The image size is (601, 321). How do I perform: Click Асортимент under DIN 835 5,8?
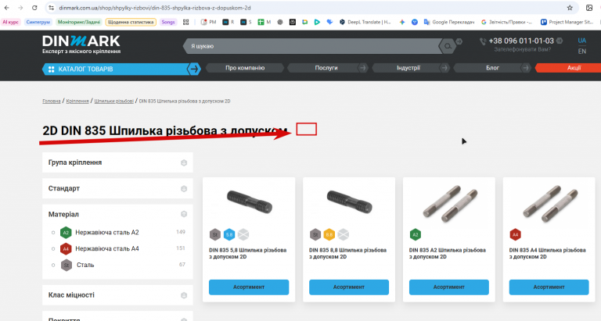[x=249, y=287]
